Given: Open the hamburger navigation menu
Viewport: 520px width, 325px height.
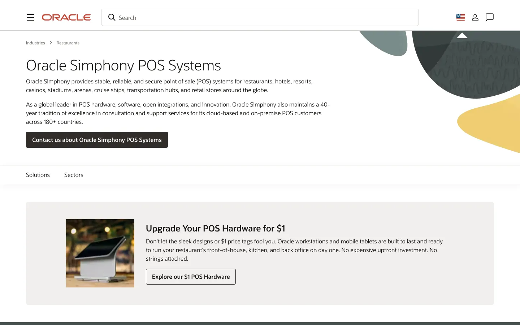Looking at the screenshot, I should (x=30, y=17).
